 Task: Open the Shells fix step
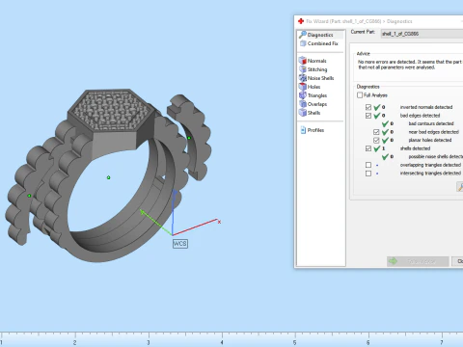[x=310, y=113]
